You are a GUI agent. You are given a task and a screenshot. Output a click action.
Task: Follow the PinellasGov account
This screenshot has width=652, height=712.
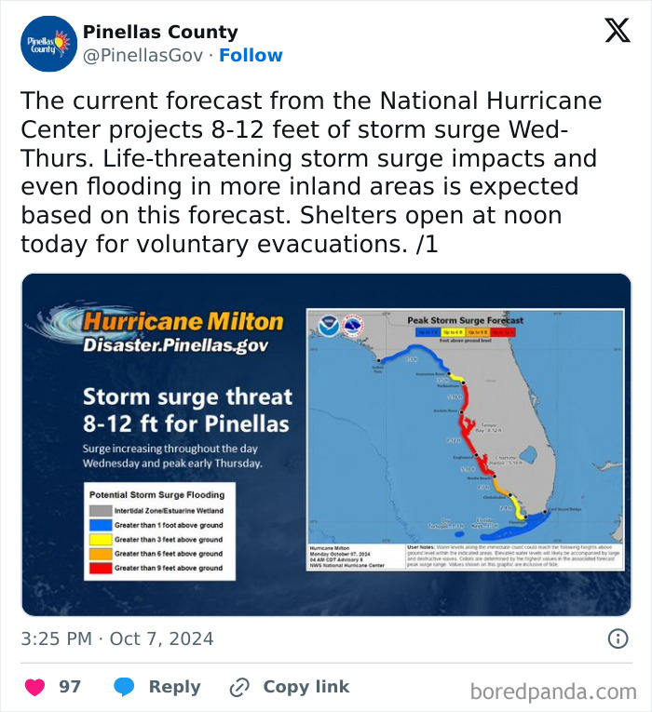click(251, 56)
